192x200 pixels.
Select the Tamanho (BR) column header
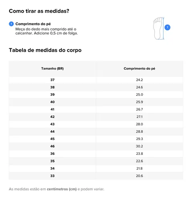tap(53, 68)
